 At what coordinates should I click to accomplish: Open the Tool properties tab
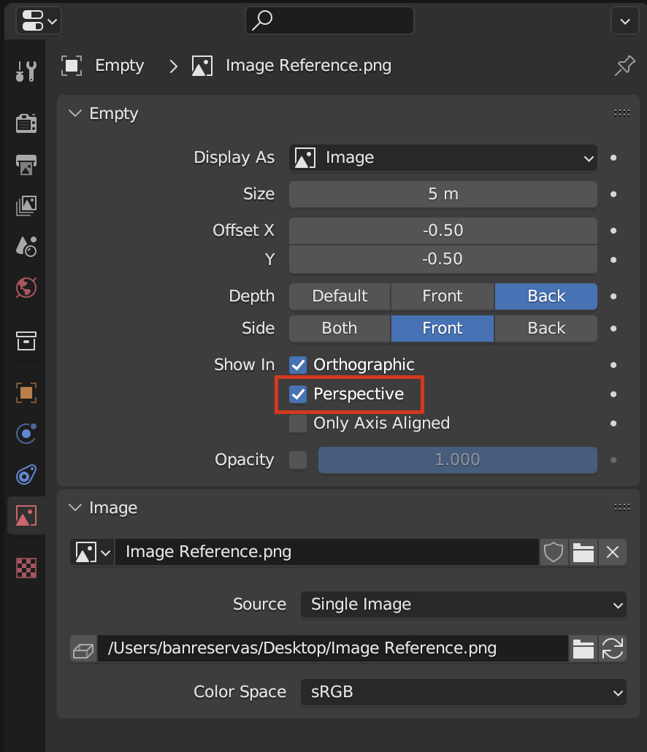(26, 72)
